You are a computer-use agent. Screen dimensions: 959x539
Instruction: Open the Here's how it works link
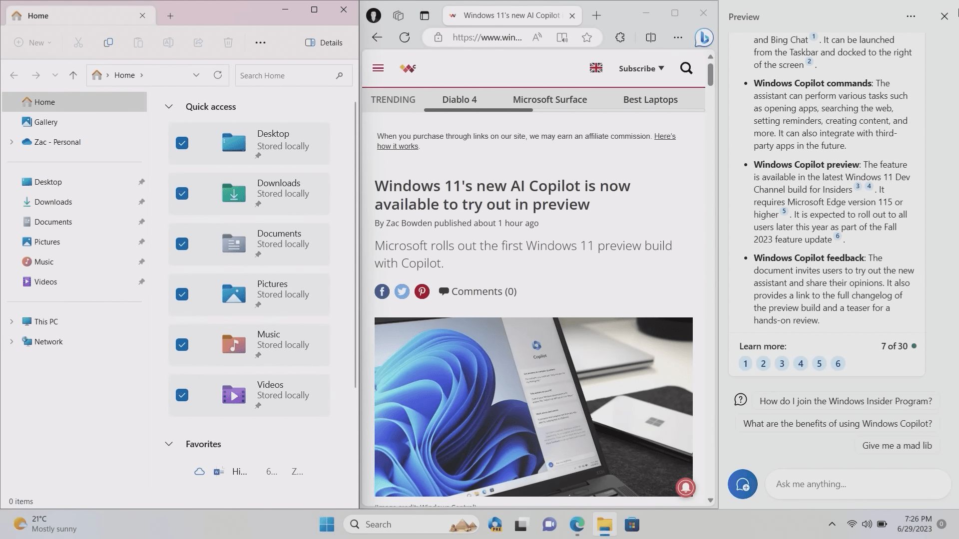point(397,146)
